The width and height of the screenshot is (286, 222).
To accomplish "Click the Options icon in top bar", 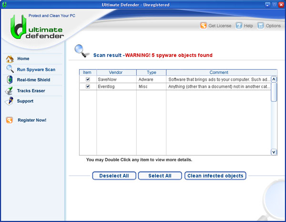I will pyautogui.click(x=260, y=26).
